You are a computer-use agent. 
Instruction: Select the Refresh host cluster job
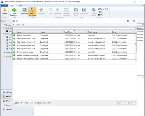[x=74, y=35]
